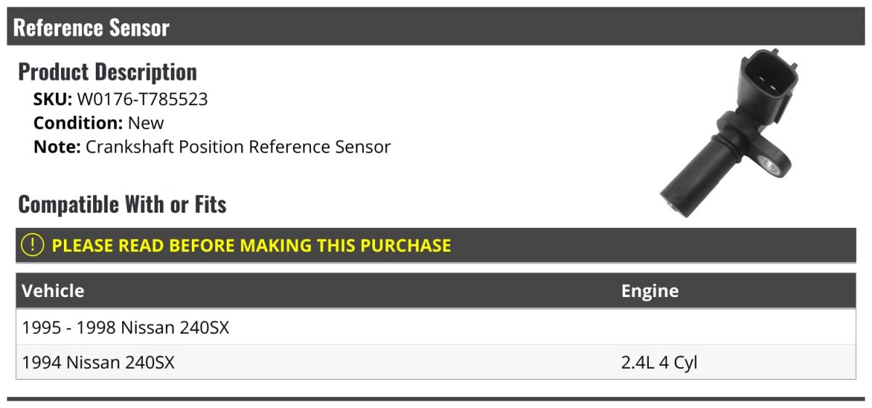Click the Engine column header
Image resolution: width=872 pixels, height=408 pixels.
(650, 291)
